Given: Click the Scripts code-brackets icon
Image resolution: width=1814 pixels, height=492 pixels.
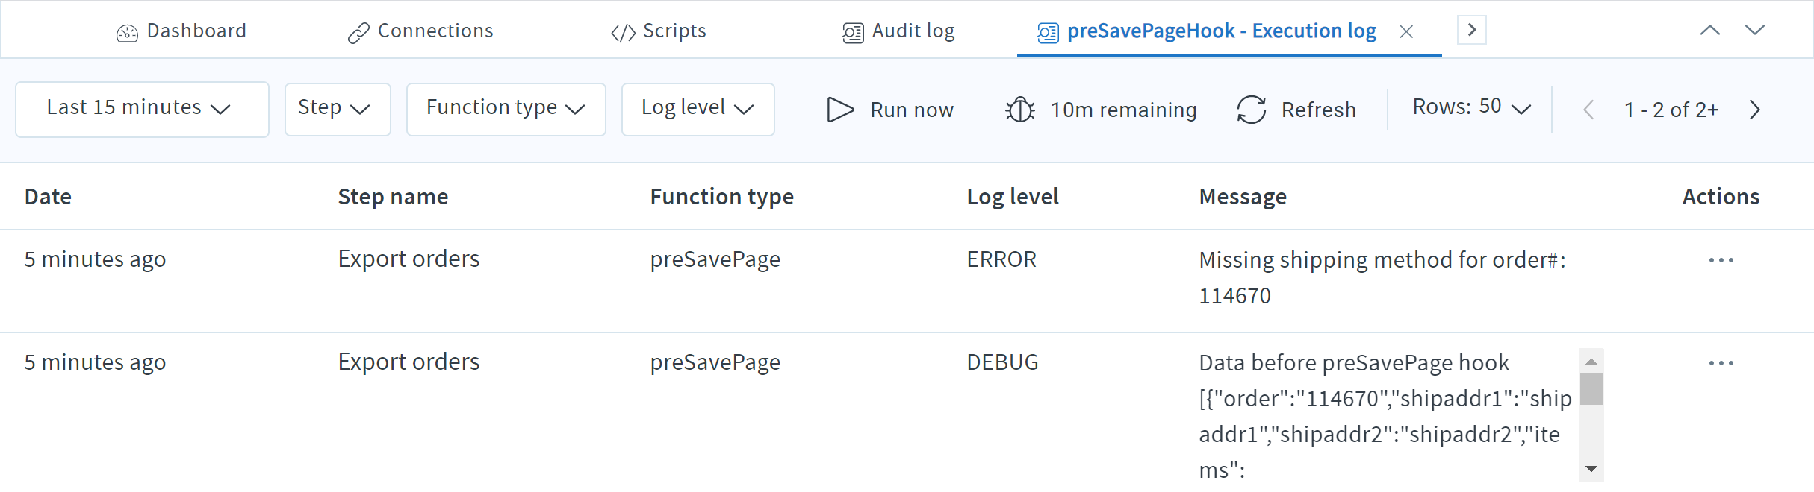Looking at the screenshot, I should [623, 33].
